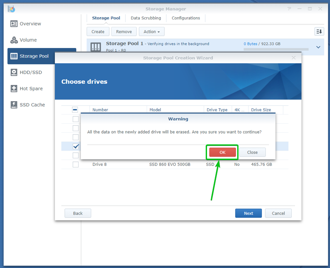Open the HDD/SSD drive icon
The width and height of the screenshot is (330, 268).
(x=14, y=73)
